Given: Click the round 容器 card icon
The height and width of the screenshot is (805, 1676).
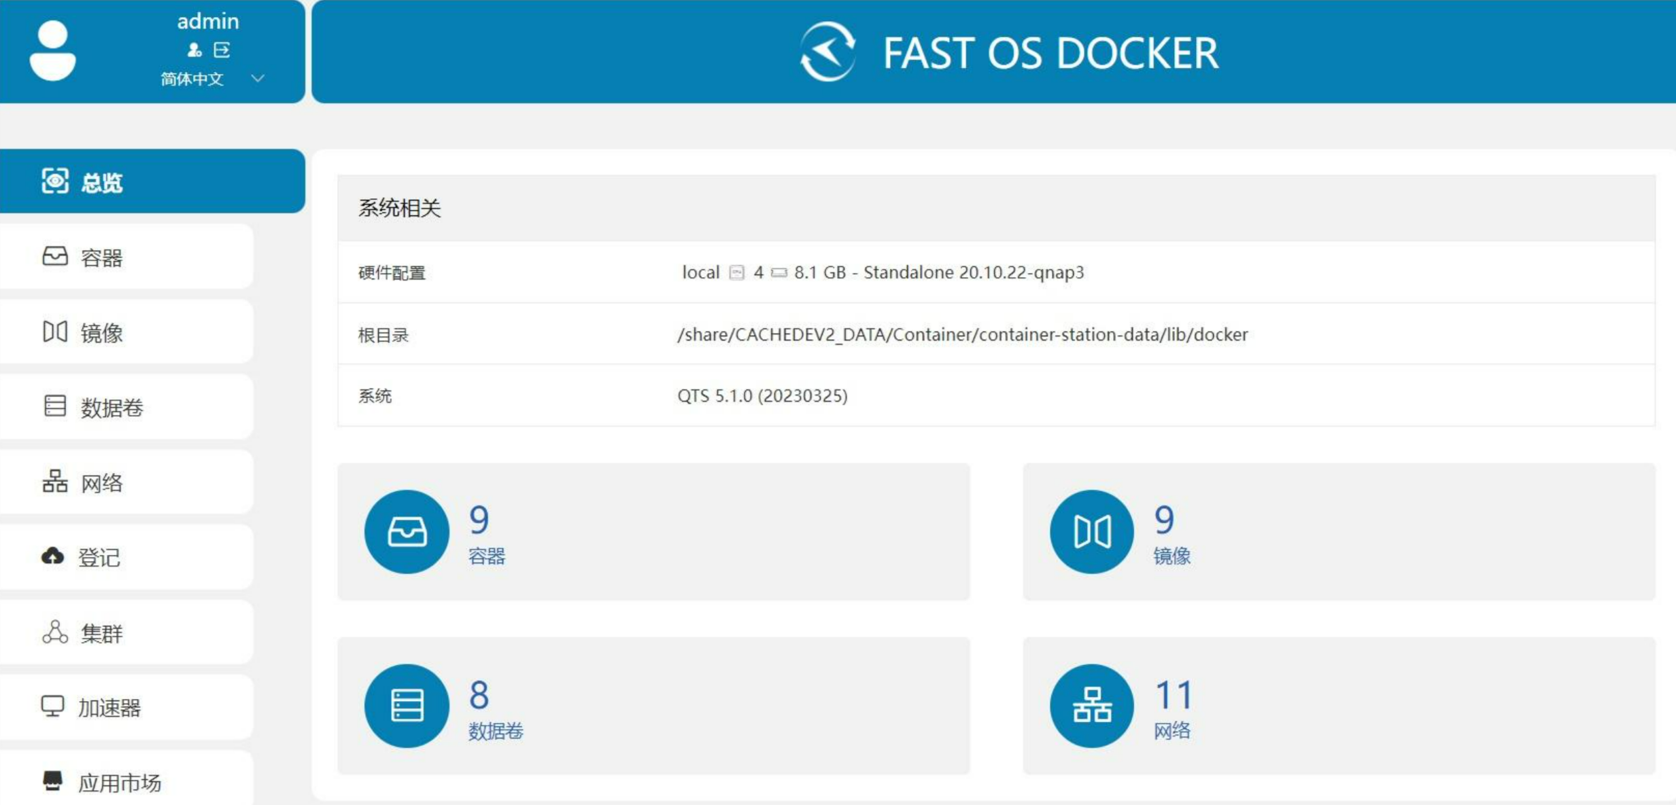Looking at the screenshot, I should coord(407,532).
